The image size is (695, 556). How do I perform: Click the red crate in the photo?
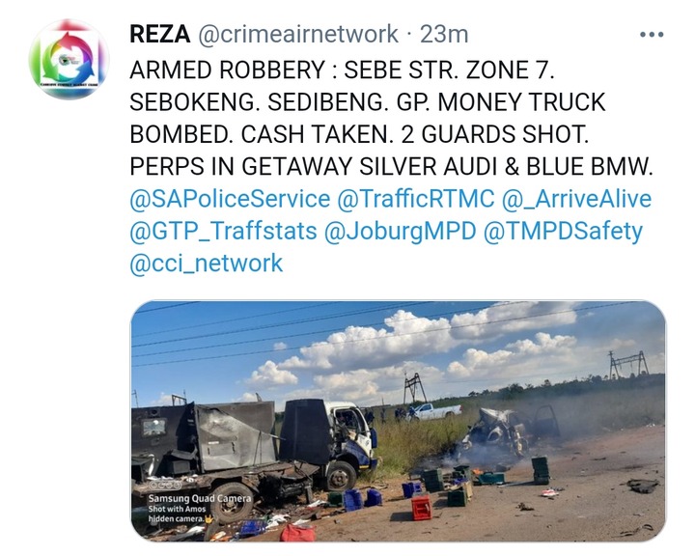[x=421, y=508]
